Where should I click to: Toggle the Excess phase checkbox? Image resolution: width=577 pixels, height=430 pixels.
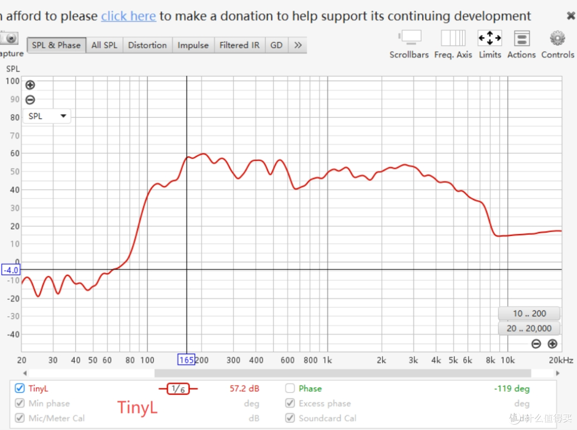coord(290,403)
